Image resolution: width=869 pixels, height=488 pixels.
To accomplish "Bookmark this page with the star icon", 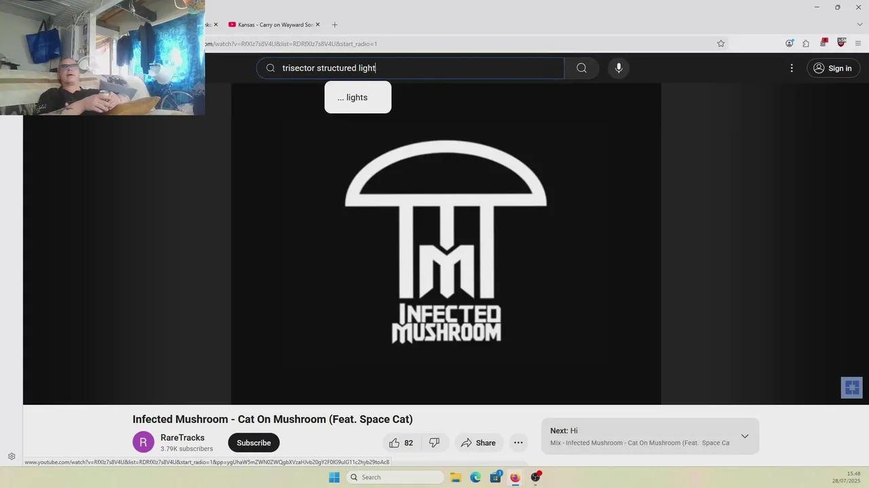I will point(721,43).
